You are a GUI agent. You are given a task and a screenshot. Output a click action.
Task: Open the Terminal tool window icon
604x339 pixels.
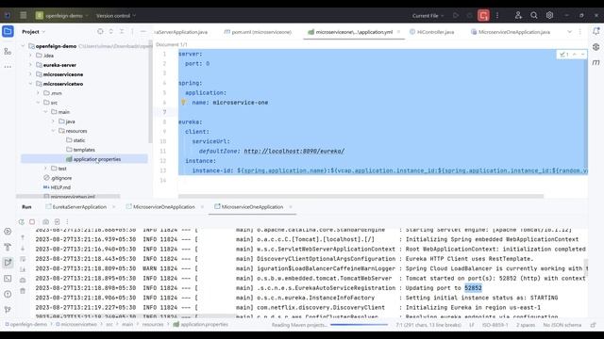(8, 279)
